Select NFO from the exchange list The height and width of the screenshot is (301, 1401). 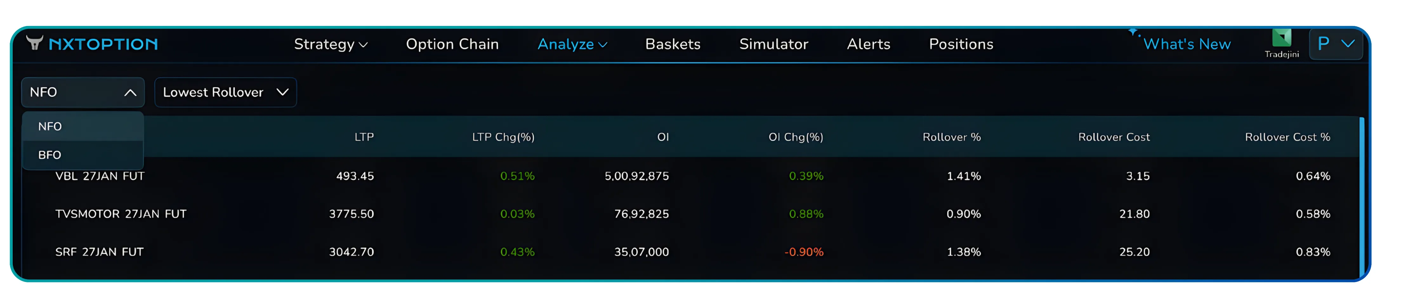[50, 126]
